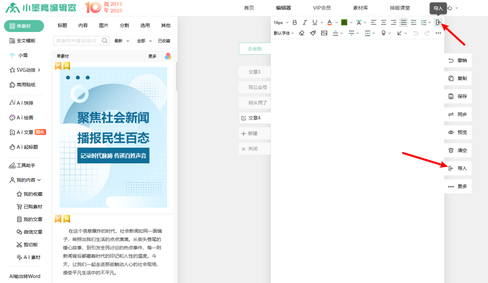Apply center text alignment
This screenshot has height=283, width=488.
pos(383,23)
